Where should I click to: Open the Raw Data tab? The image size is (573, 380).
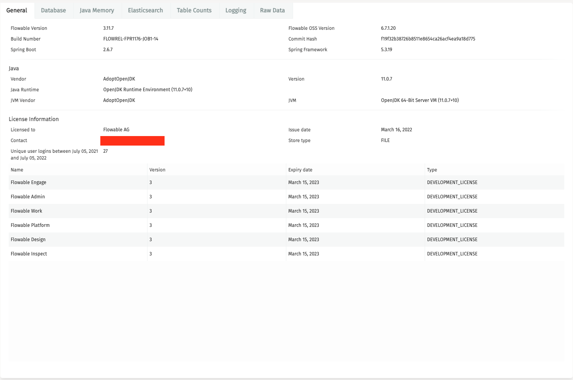click(x=272, y=10)
